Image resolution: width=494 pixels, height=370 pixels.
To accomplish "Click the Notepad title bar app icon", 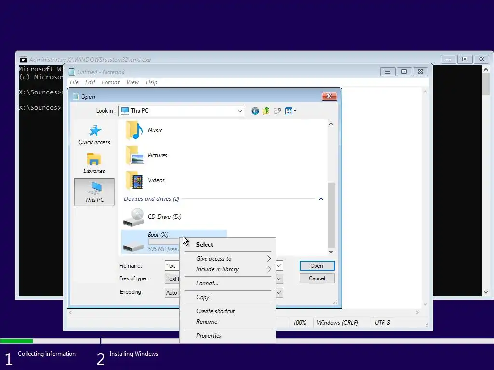I will pos(72,72).
